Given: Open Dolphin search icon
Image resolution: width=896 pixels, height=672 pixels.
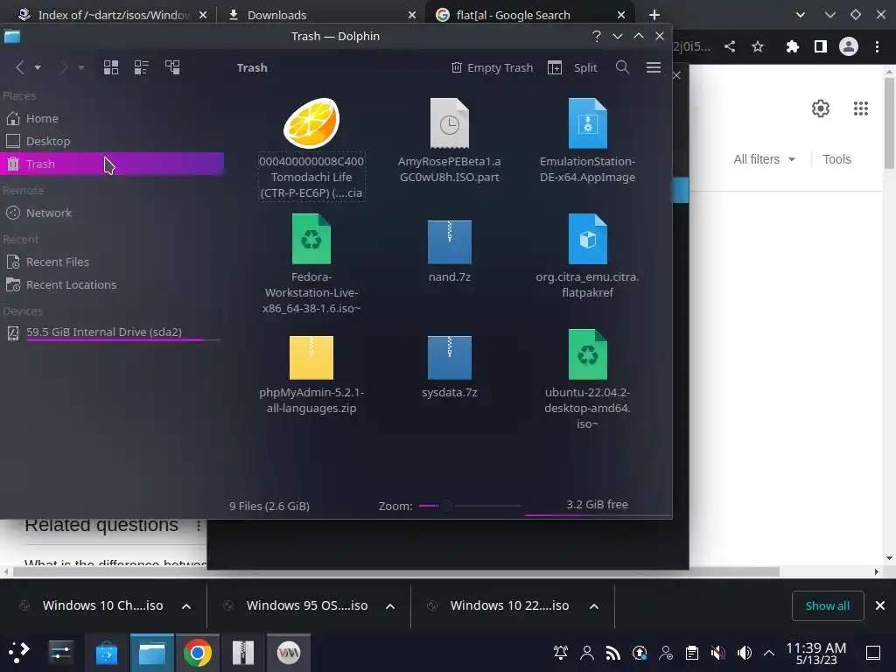Looking at the screenshot, I should click(x=623, y=67).
